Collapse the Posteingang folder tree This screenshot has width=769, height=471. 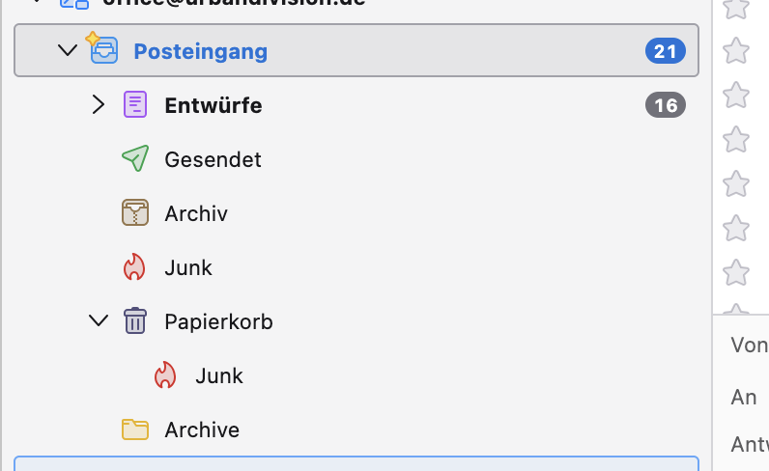pyautogui.click(x=67, y=50)
